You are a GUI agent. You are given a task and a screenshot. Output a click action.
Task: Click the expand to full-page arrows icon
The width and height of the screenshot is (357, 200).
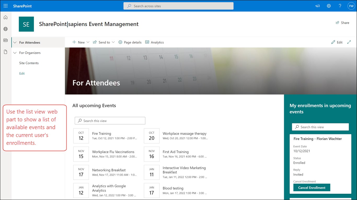[349, 42]
